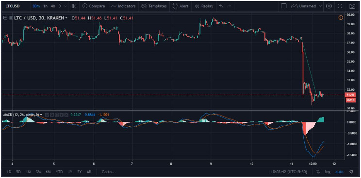The height and width of the screenshot is (178, 361).
Task: Start bar Replay mode
Action: (x=204, y=6)
